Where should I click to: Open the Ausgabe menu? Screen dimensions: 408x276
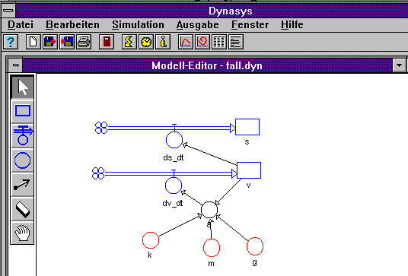(197, 25)
